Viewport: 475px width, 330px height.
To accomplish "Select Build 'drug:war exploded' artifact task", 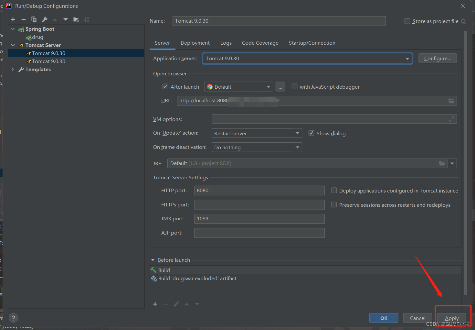I will [x=306, y=278].
